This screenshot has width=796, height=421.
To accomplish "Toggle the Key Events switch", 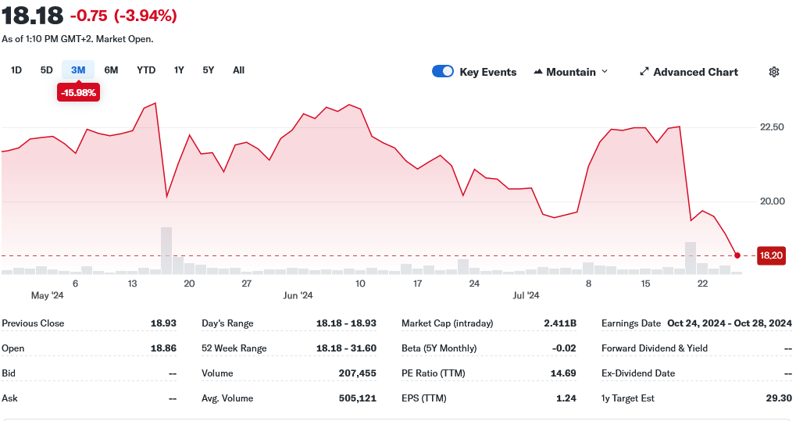I will pos(443,72).
